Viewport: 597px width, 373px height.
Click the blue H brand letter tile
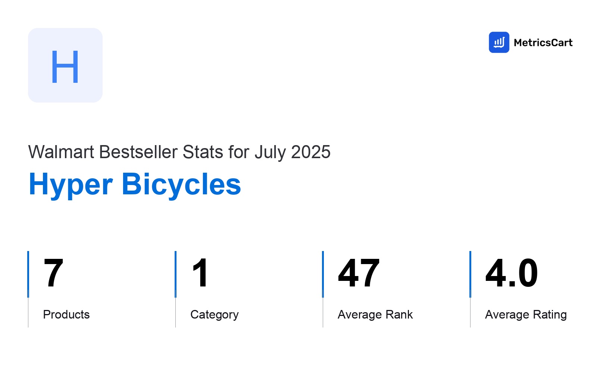point(65,65)
